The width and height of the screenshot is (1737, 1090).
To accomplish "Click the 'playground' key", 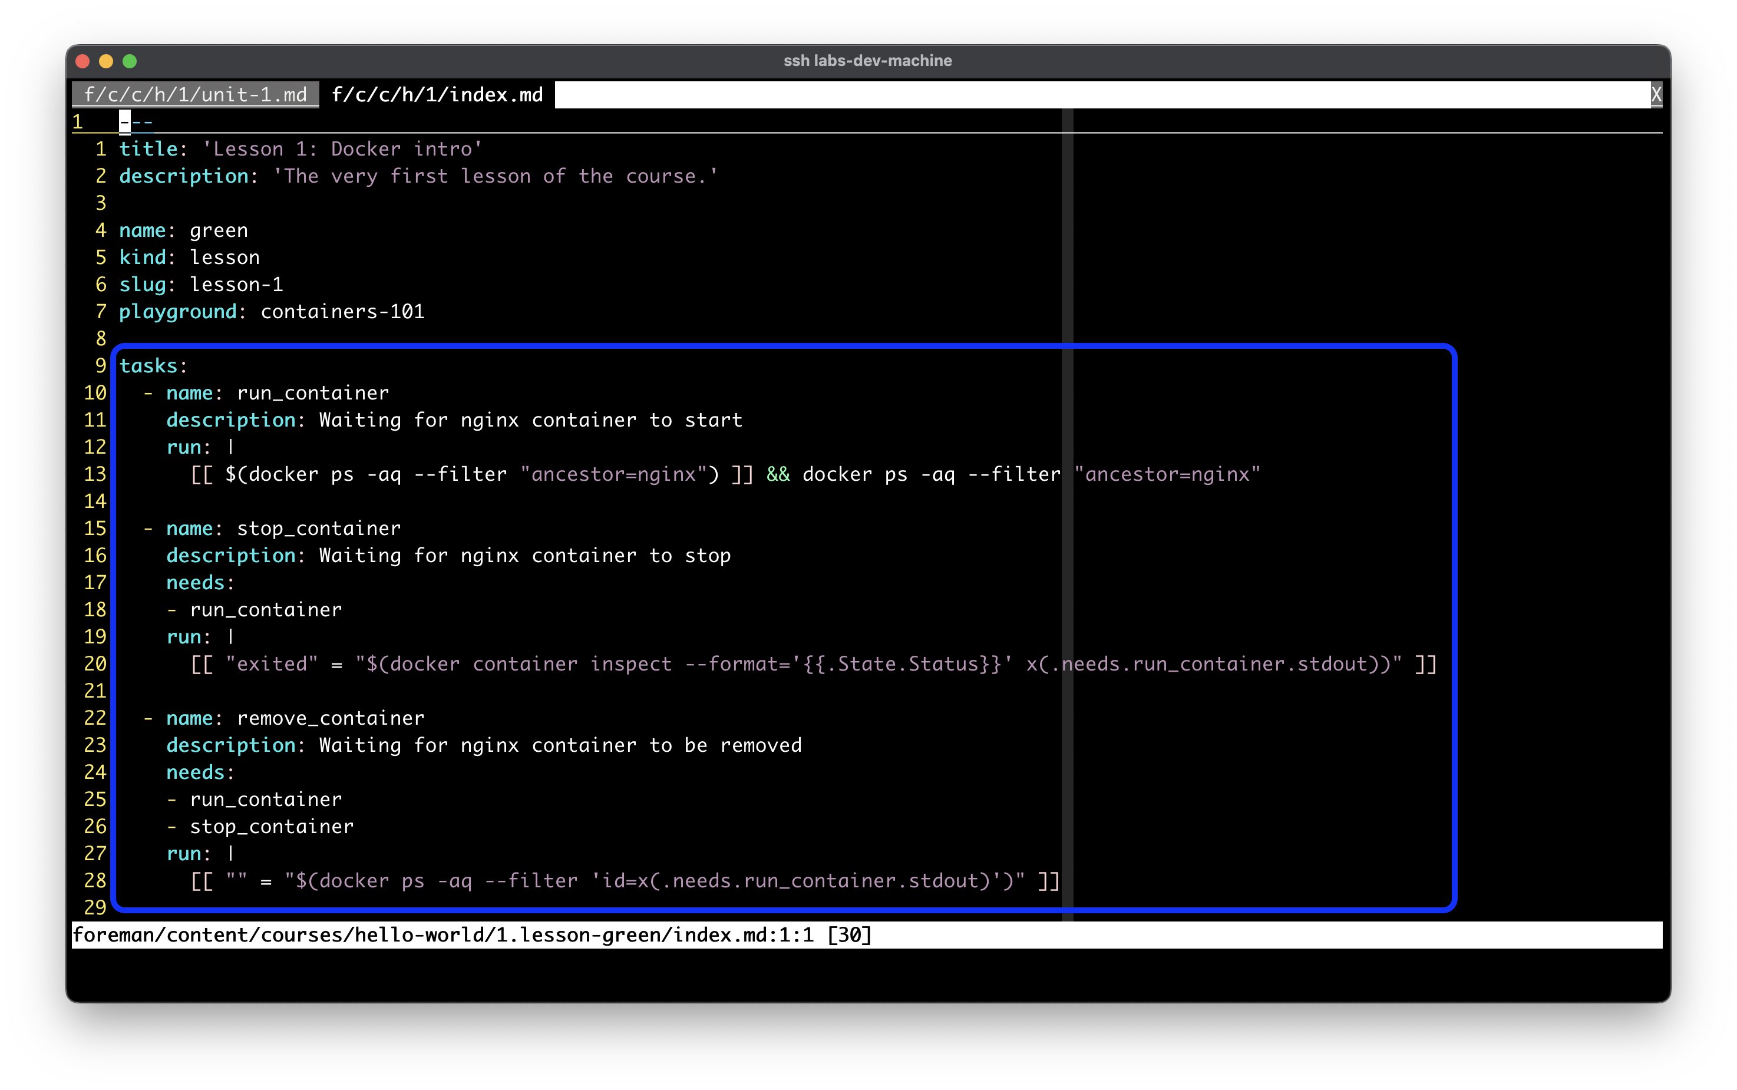I will point(178,312).
